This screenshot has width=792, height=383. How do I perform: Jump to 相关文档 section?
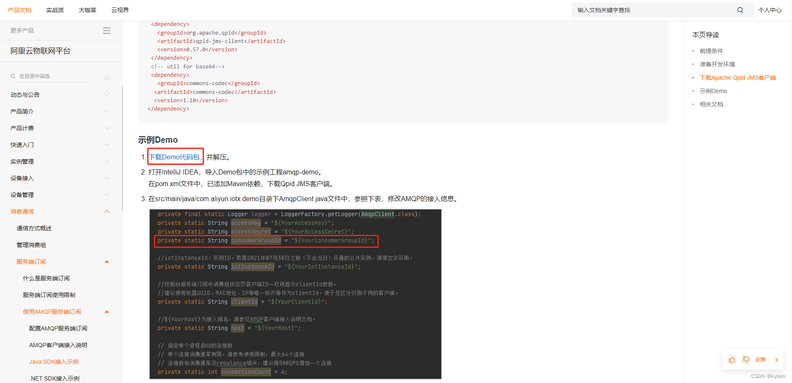pyautogui.click(x=712, y=104)
